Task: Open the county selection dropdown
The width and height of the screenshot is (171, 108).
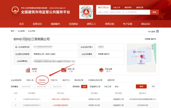Action: 58,87
